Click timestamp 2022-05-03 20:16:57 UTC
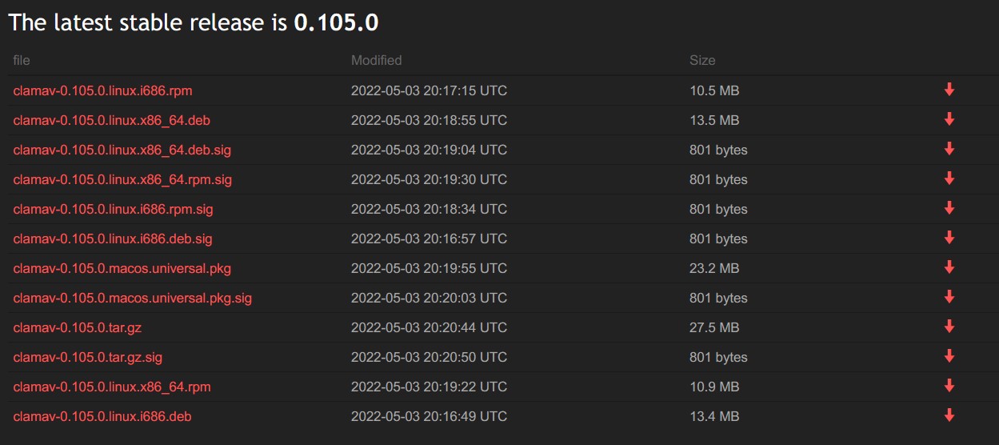Screen dimensions: 999x445 click(429, 239)
